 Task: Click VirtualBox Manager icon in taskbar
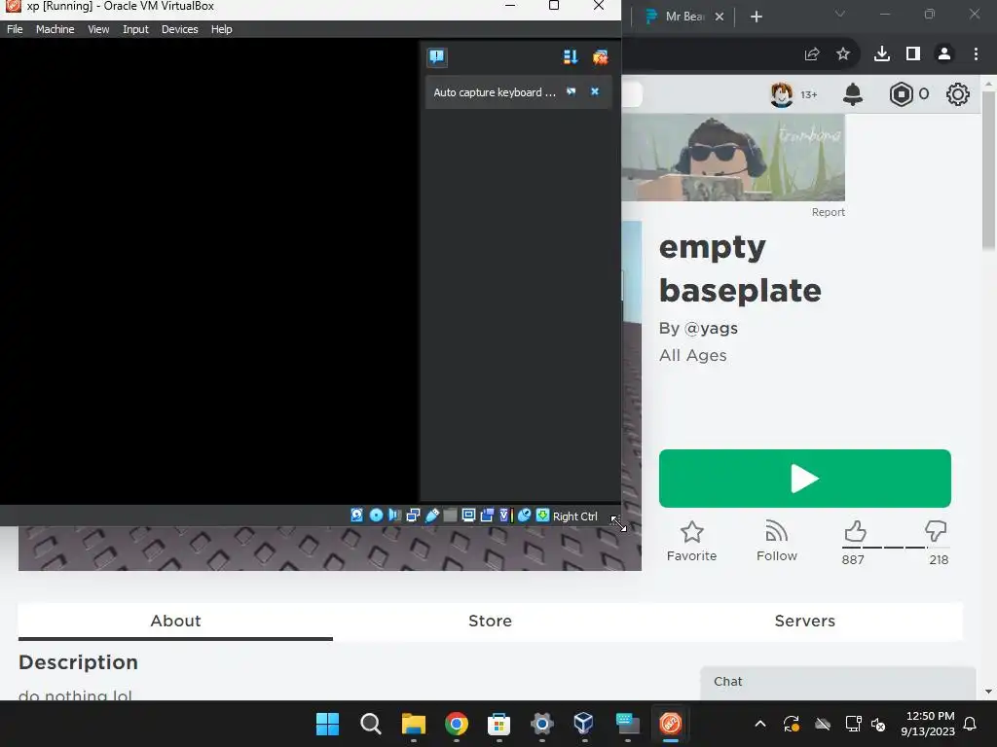584,724
